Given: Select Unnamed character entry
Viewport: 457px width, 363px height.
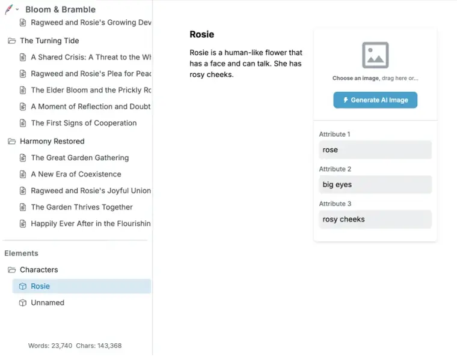Looking at the screenshot, I should pyautogui.click(x=48, y=303).
